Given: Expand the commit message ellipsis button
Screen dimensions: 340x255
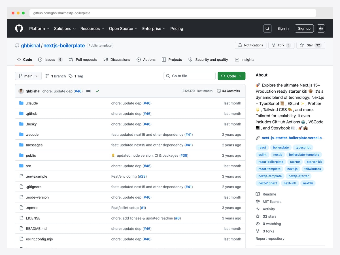Looking at the screenshot, I should click(88, 91).
